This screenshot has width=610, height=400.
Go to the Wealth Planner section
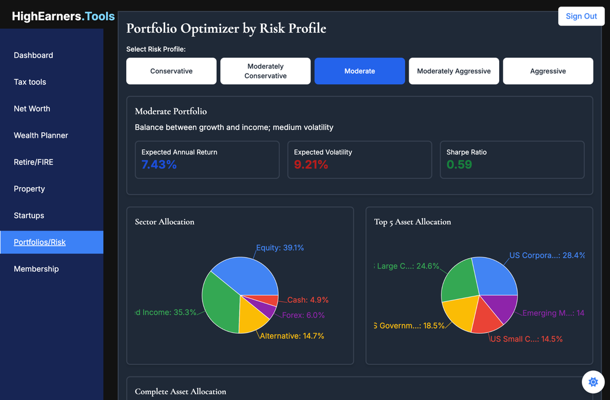41,135
